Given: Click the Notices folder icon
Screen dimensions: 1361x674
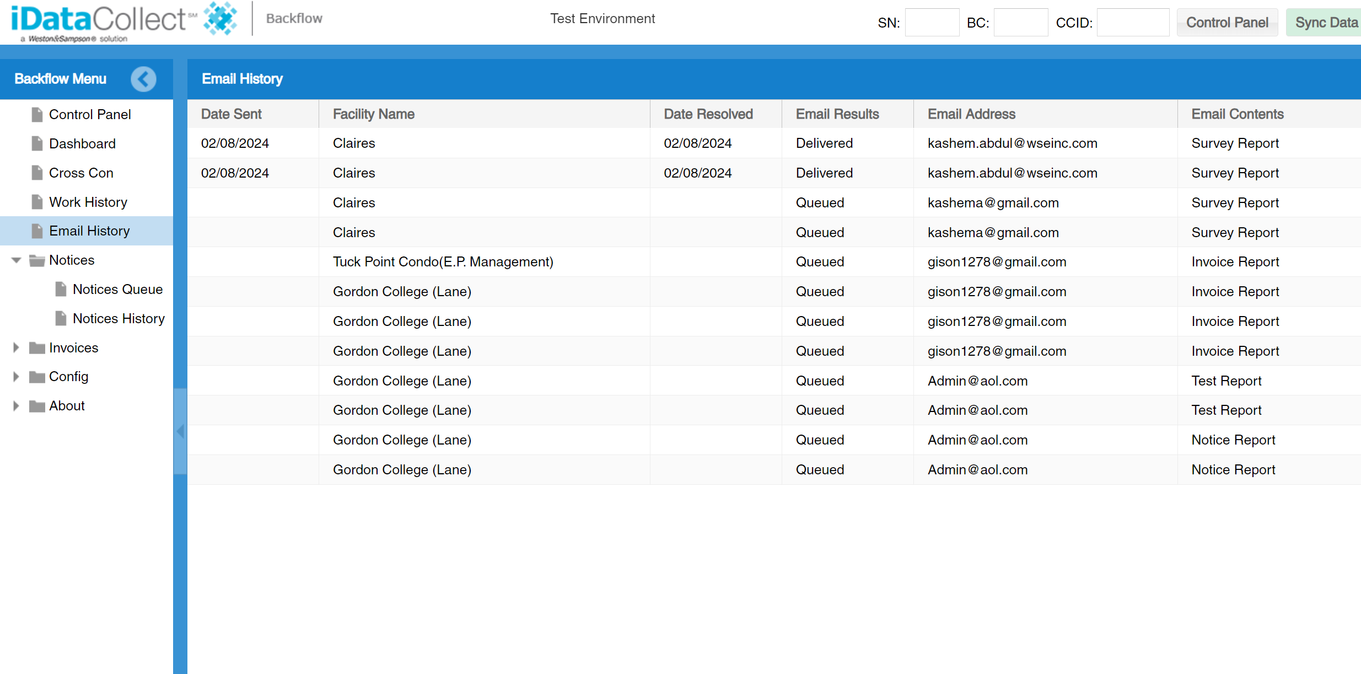Looking at the screenshot, I should click(x=37, y=260).
